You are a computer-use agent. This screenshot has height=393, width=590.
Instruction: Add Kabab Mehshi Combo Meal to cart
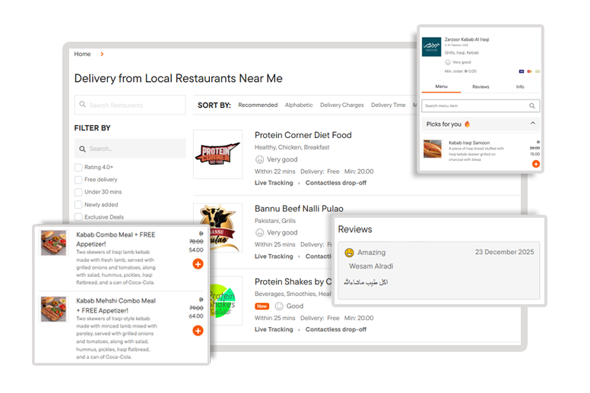198,330
